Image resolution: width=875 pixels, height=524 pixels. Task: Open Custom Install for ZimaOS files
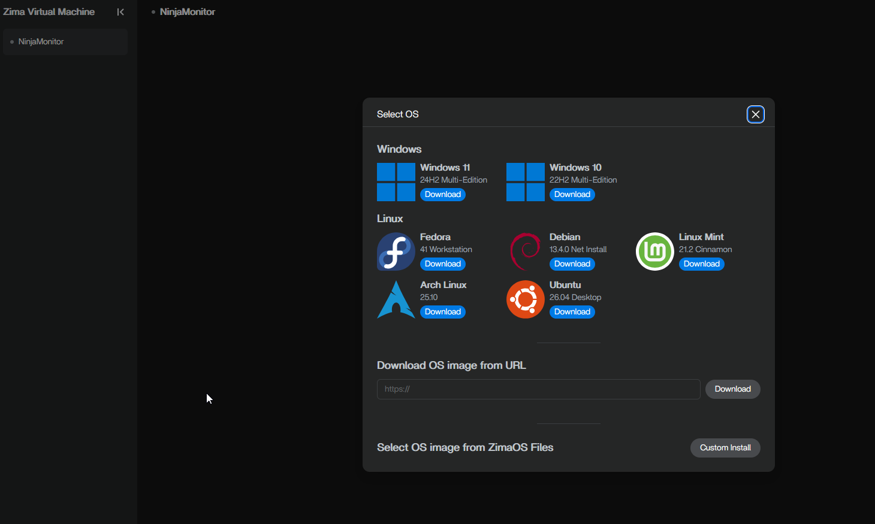coord(725,448)
